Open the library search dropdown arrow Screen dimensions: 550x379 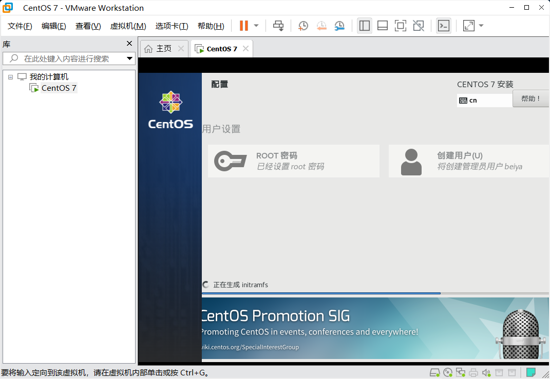(x=130, y=58)
